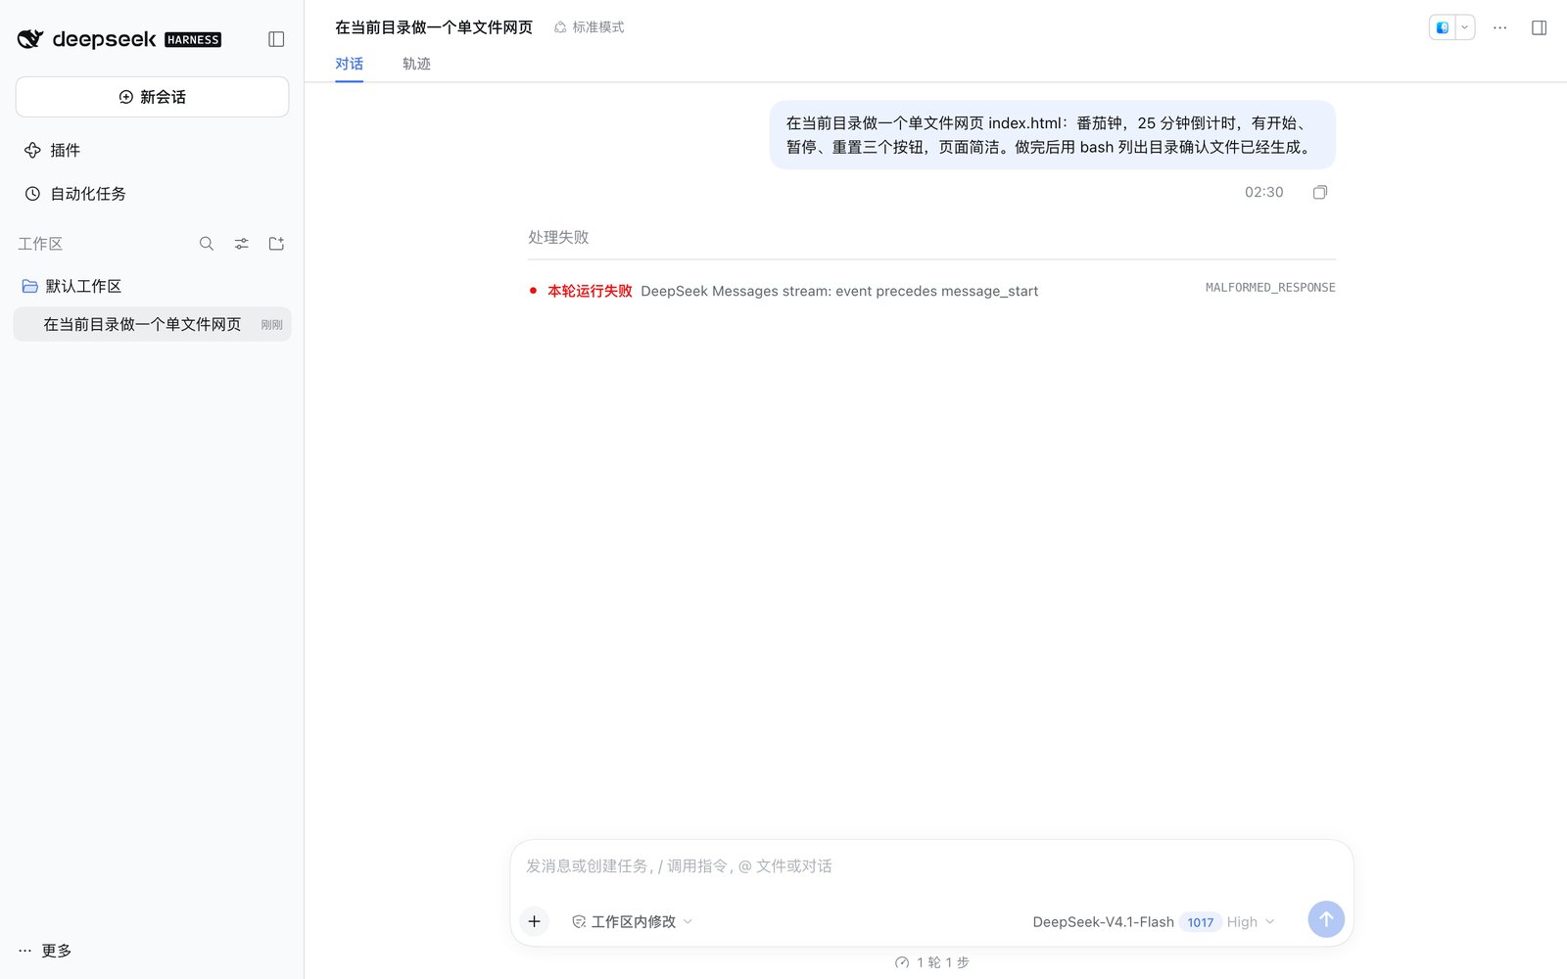Screen dimensions: 1567x979
Task: Click the 1 轮 1 步 status indicator
Action: [931, 962]
